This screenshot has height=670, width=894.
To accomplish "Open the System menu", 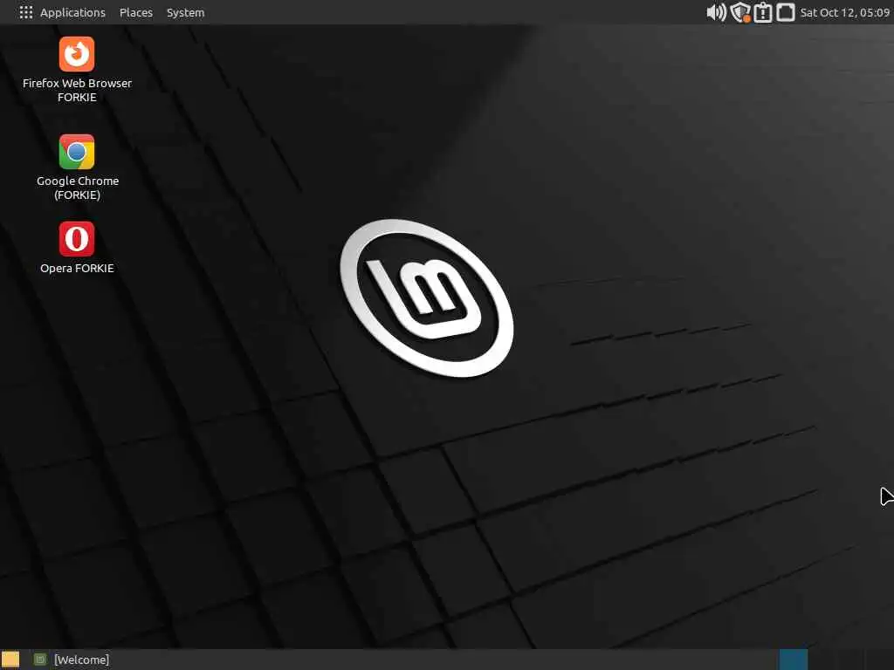I will pos(185,12).
